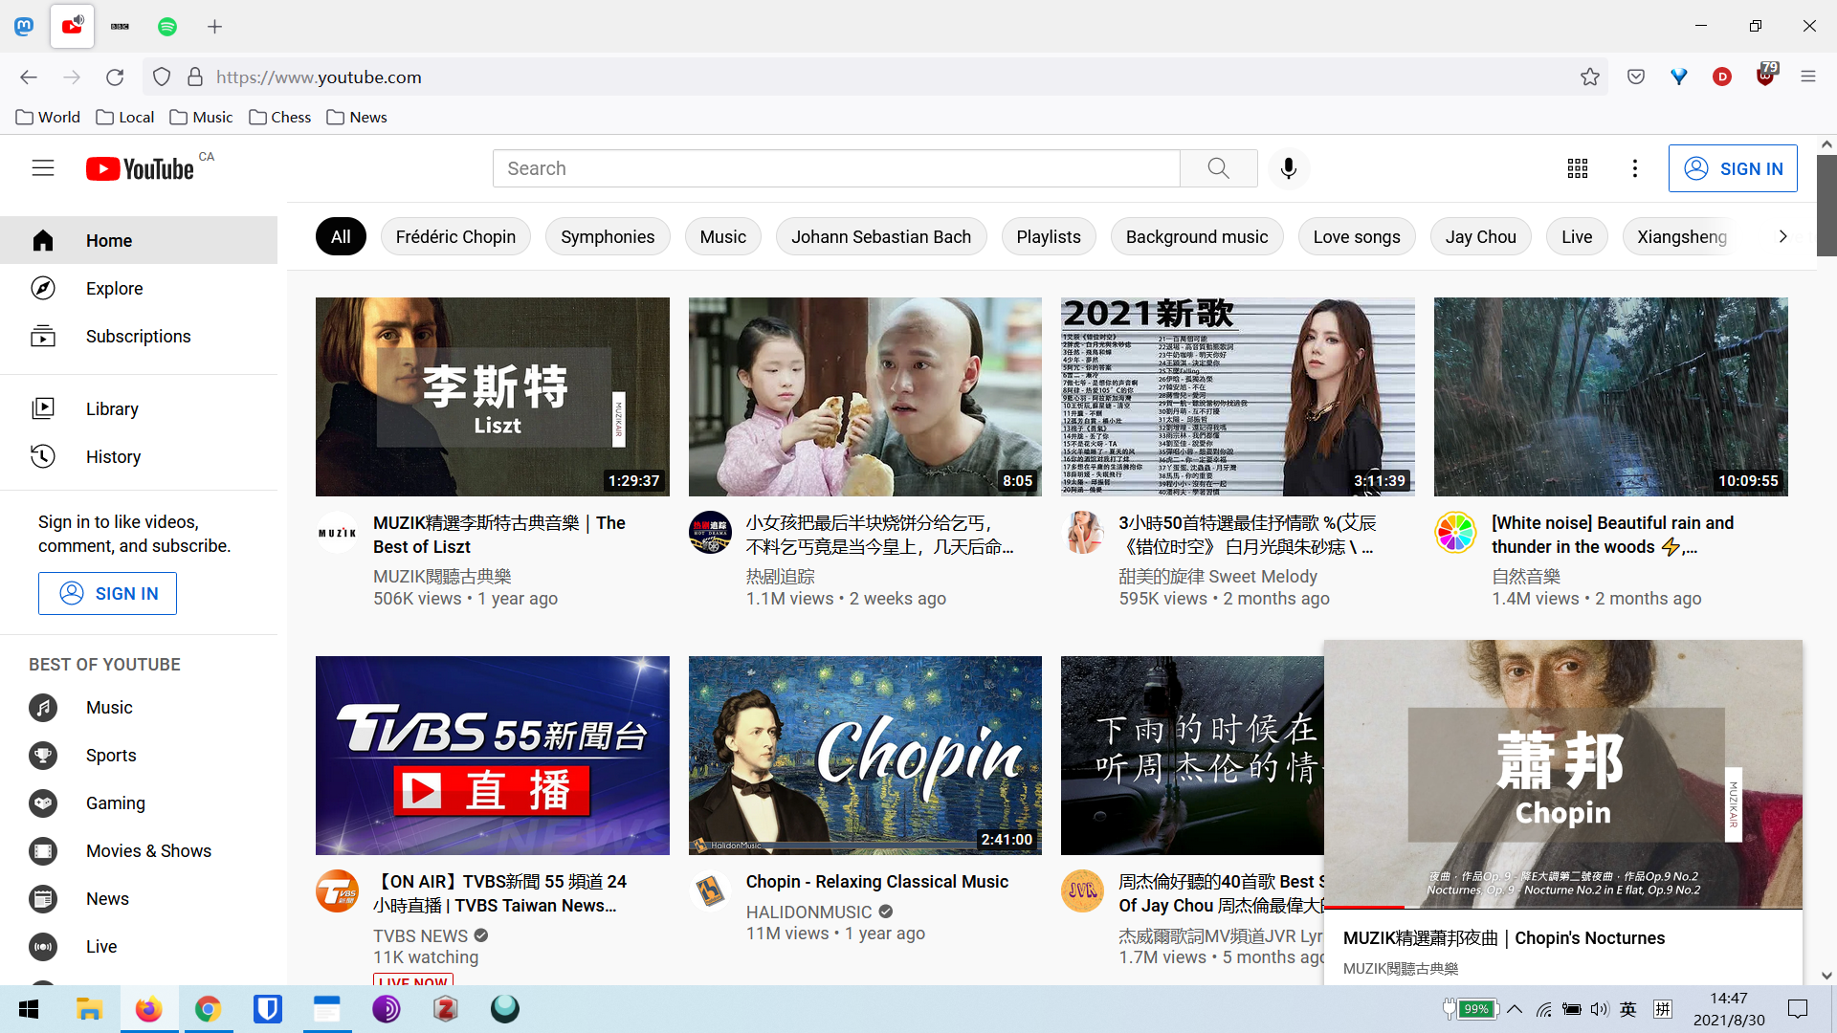Toggle the hamburger guide menu
Image resolution: width=1837 pixels, height=1033 pixels.
(x=43, y=168)
